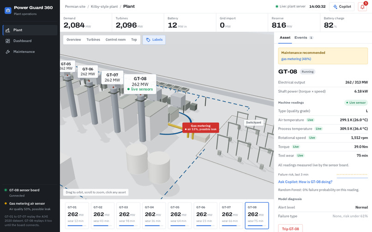Click the Plant factory icon
Screen dimensions: 372x232
[x=7, y=30]
